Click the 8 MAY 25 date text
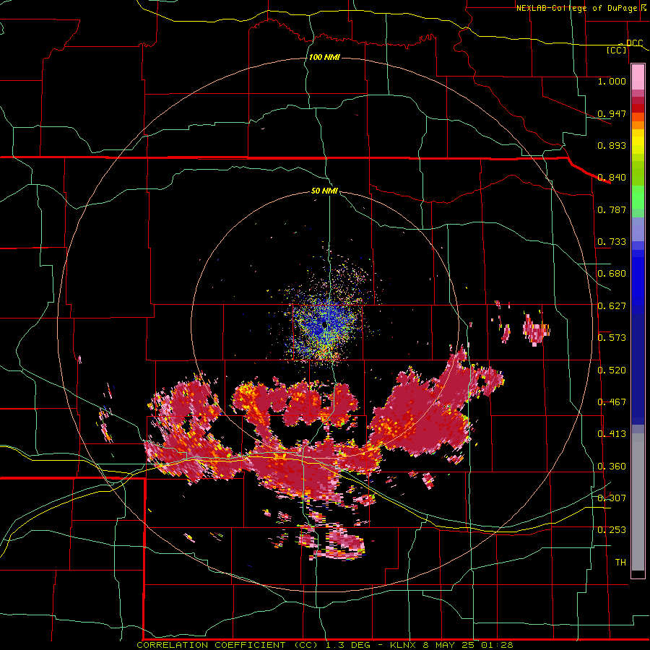The height and width of the screenshot is (650, 650). point(448,645)
